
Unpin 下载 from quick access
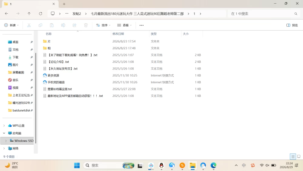coord(32,57)
